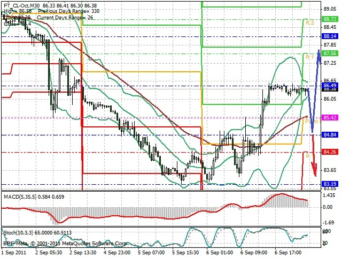Click the blue 84.84 price label
The height and width of the screenshot is (257, 342).
[330, 134]
